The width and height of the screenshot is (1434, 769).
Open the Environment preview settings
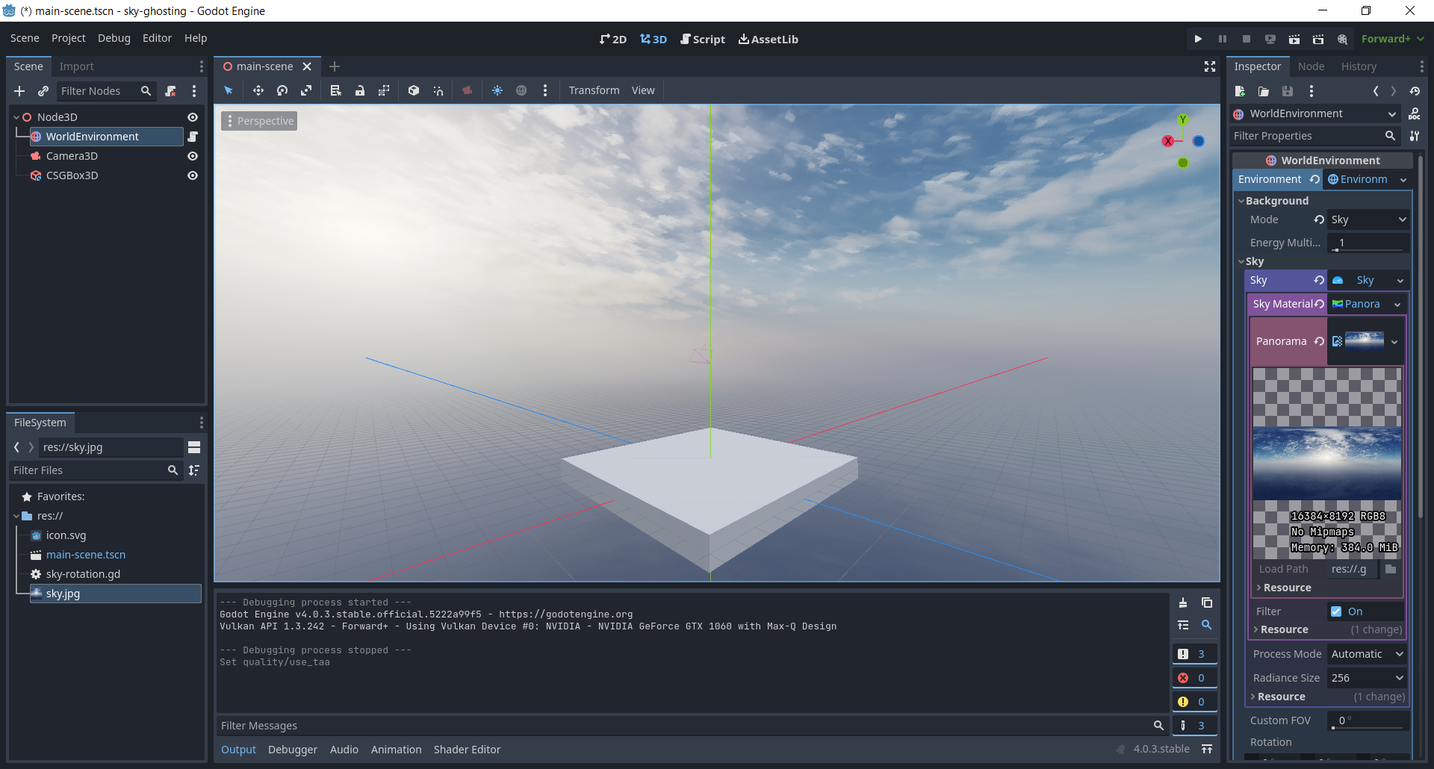521,90
